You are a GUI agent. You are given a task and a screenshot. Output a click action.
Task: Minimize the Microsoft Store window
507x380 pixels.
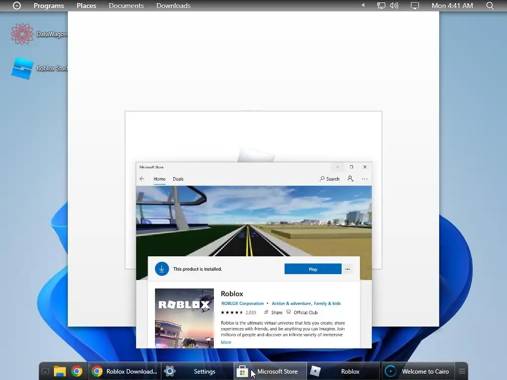pos(338,167)
